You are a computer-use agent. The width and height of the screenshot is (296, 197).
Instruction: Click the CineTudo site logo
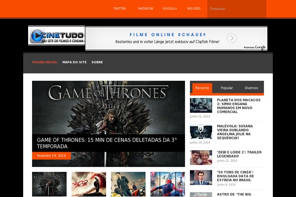(57, 35)
